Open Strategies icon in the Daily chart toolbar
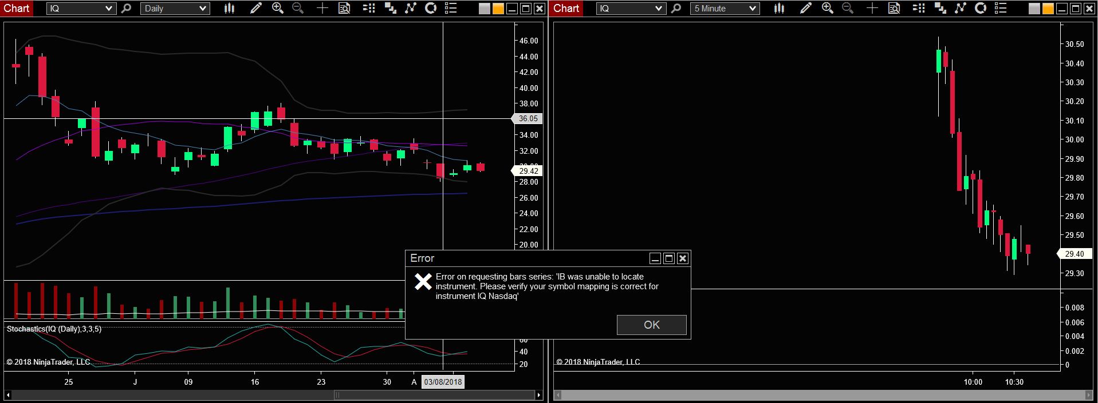The width and height of the screenshot is (1098, 403). point(431,9)
